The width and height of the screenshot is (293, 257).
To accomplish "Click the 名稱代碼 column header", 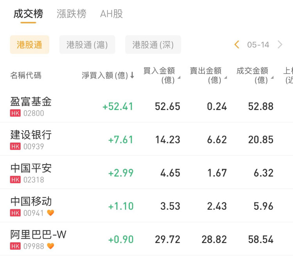I will (26, 76).
